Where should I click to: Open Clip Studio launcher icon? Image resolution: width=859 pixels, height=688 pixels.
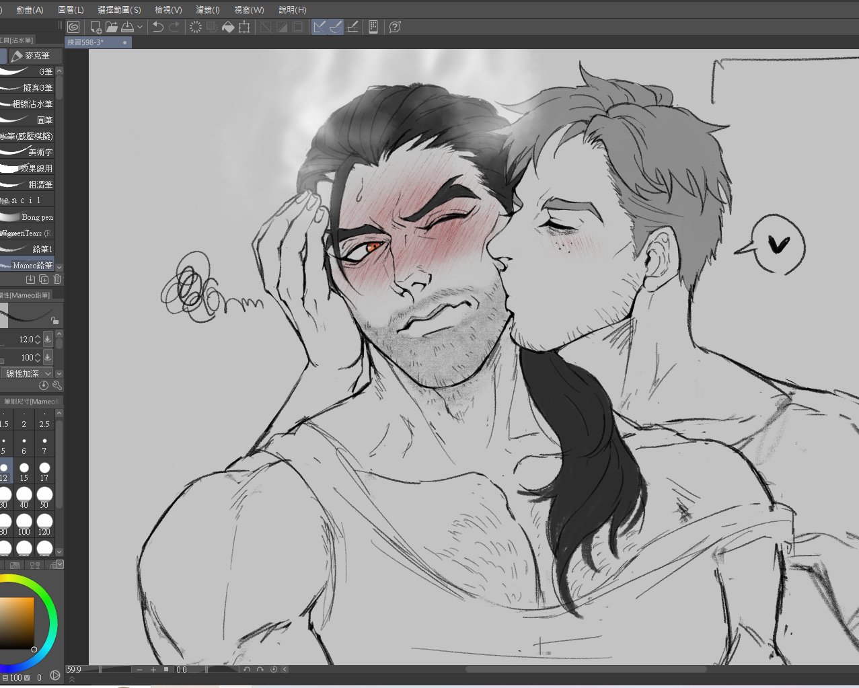click(x=73, y=27)
